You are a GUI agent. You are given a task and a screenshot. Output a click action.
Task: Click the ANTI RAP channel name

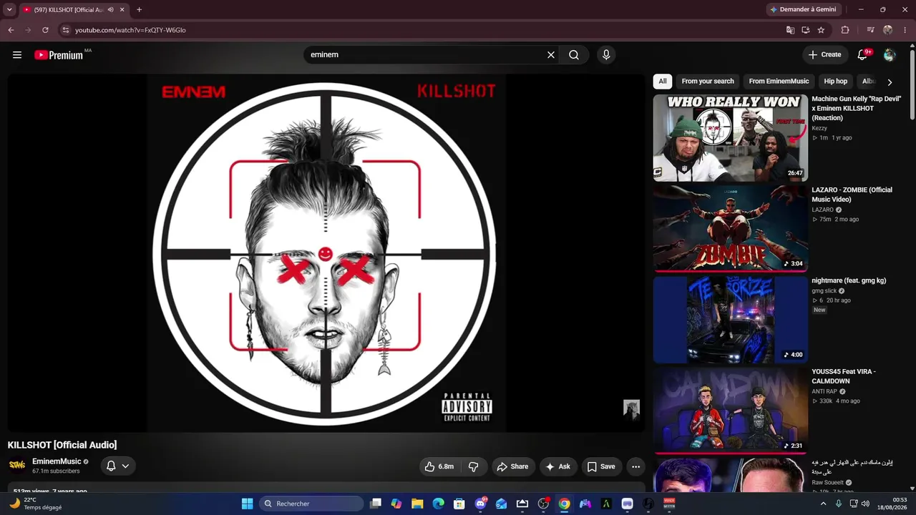824,391
